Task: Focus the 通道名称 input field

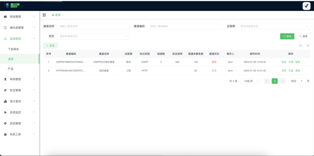Action: [93, 26]
